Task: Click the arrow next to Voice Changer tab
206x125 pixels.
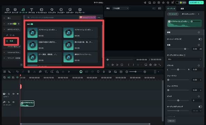Action: click(x=198, y=14)
